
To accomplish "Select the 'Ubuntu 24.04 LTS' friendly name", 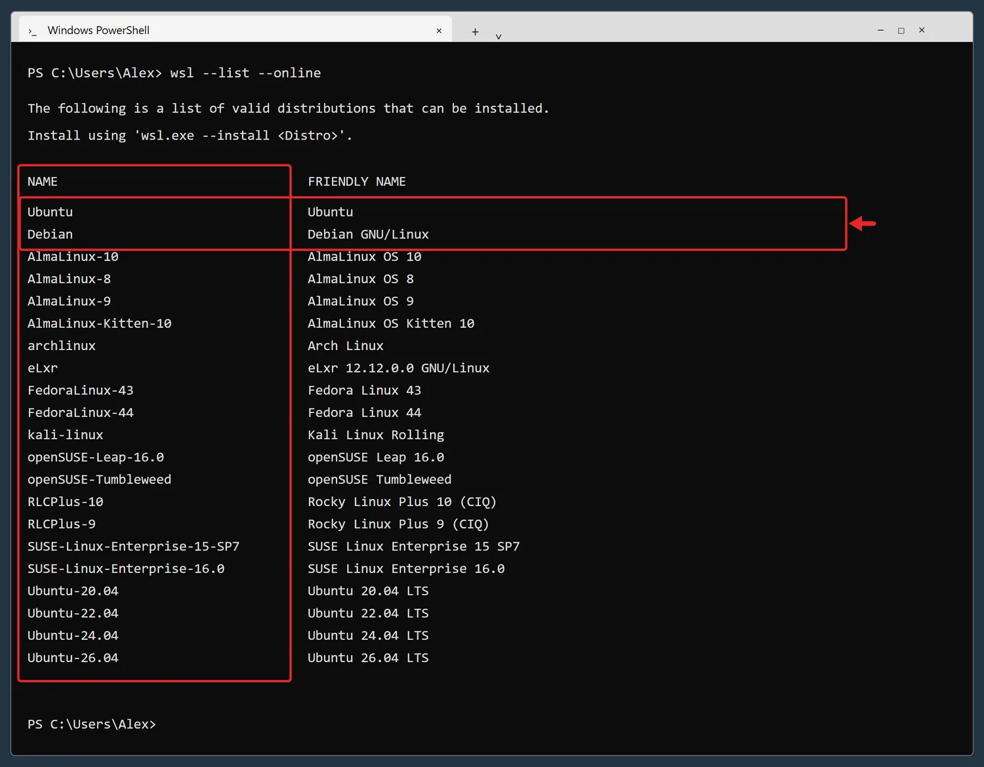I will (368, 635).
